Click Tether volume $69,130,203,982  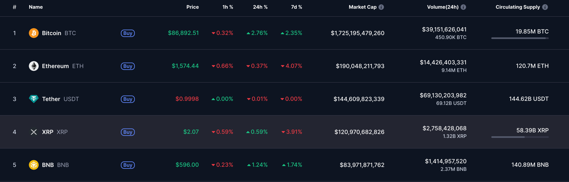tap(443, 96)
